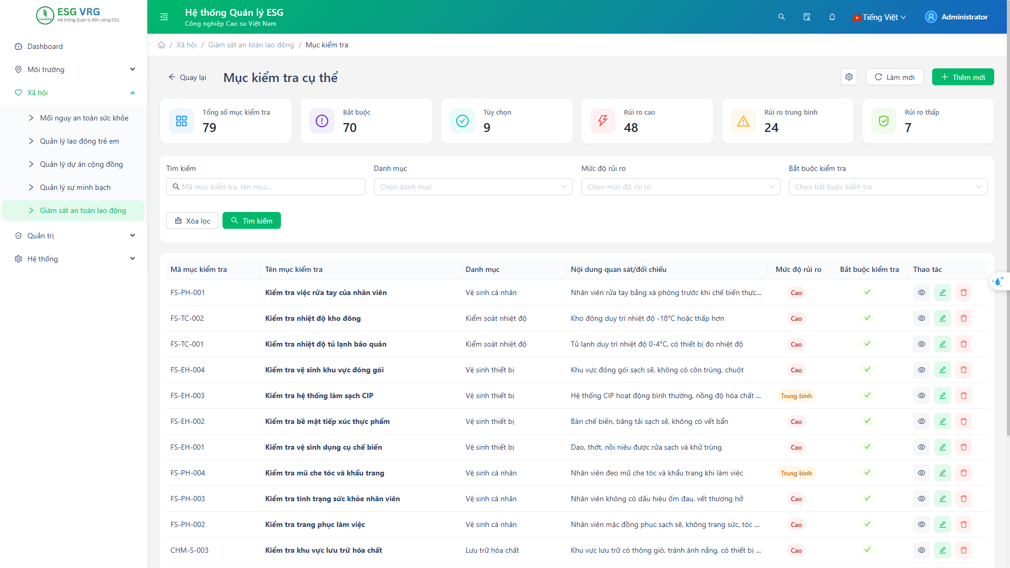Edit row FS-EH-004 with pencil icon
1010x568 pixels.
[x=943, y=370]
